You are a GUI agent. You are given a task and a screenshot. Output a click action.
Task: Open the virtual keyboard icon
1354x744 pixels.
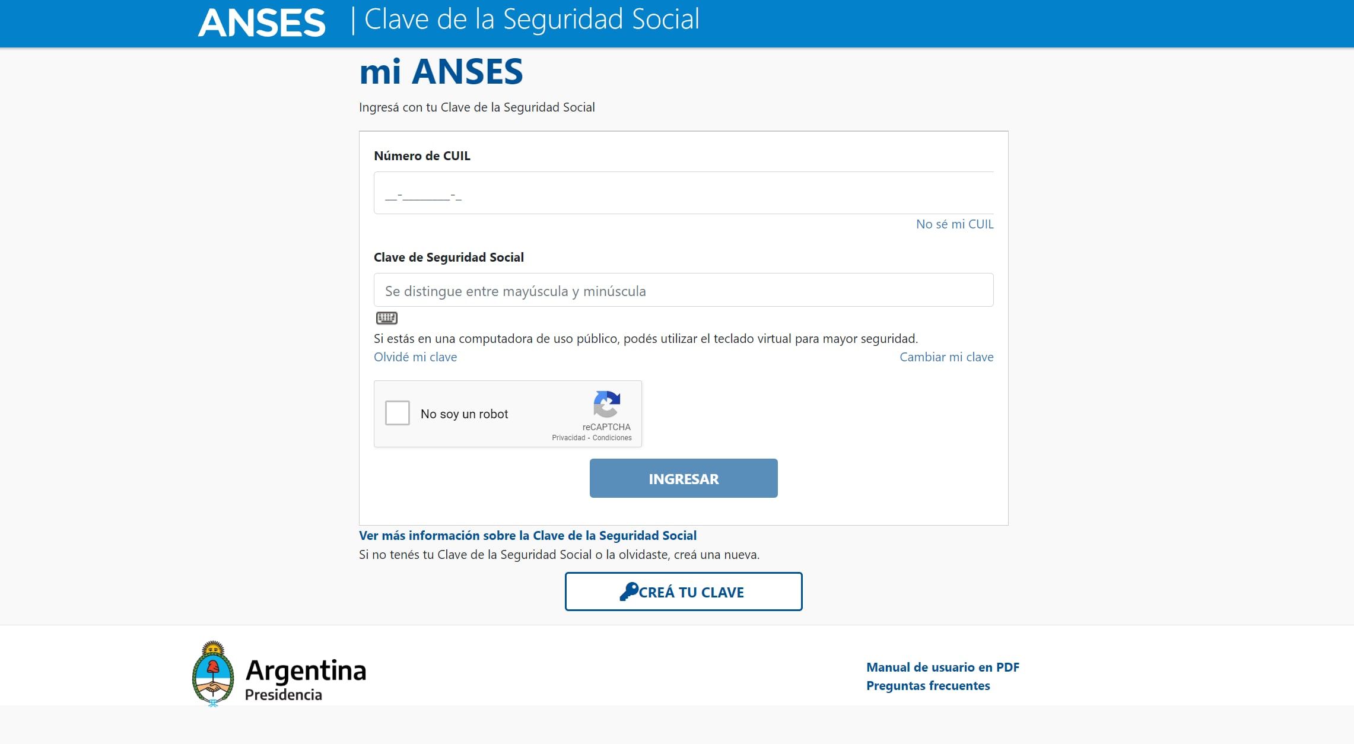point(386,319)
